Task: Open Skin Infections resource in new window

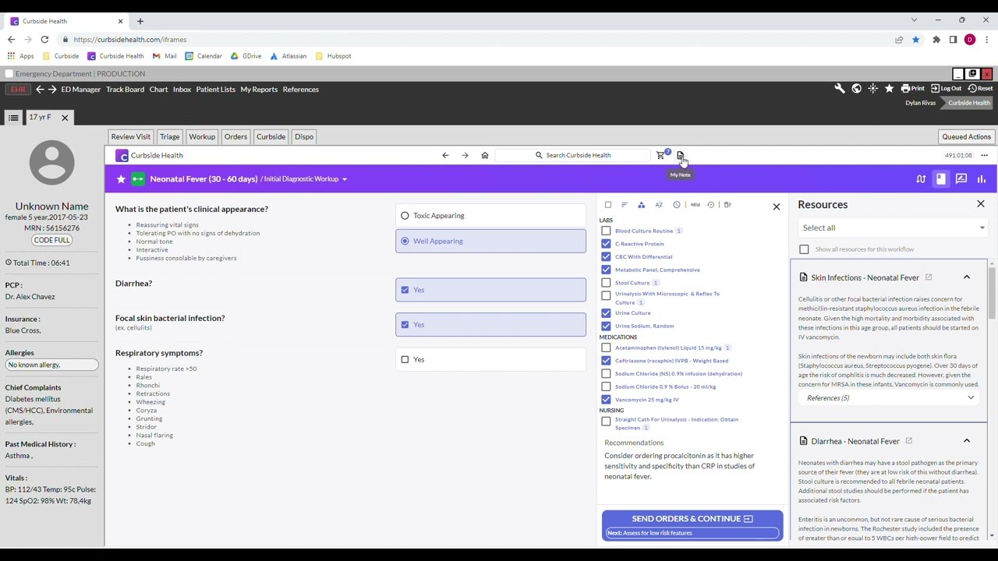Action: pyautogui.click(x=929, y=277)
